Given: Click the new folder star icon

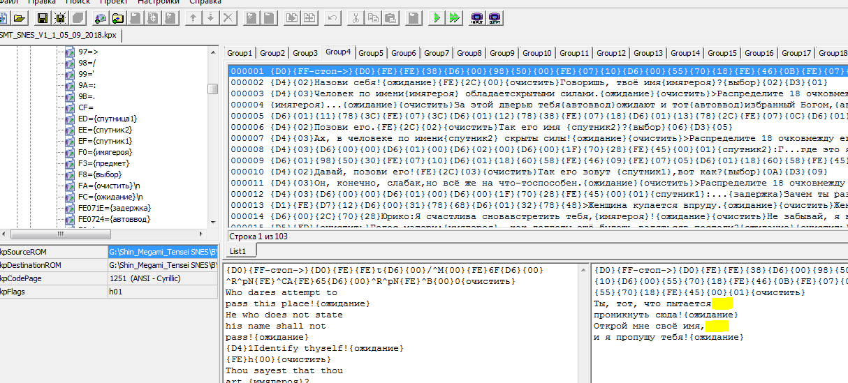Looking at the screenshot, I should [x=117, y=17].
